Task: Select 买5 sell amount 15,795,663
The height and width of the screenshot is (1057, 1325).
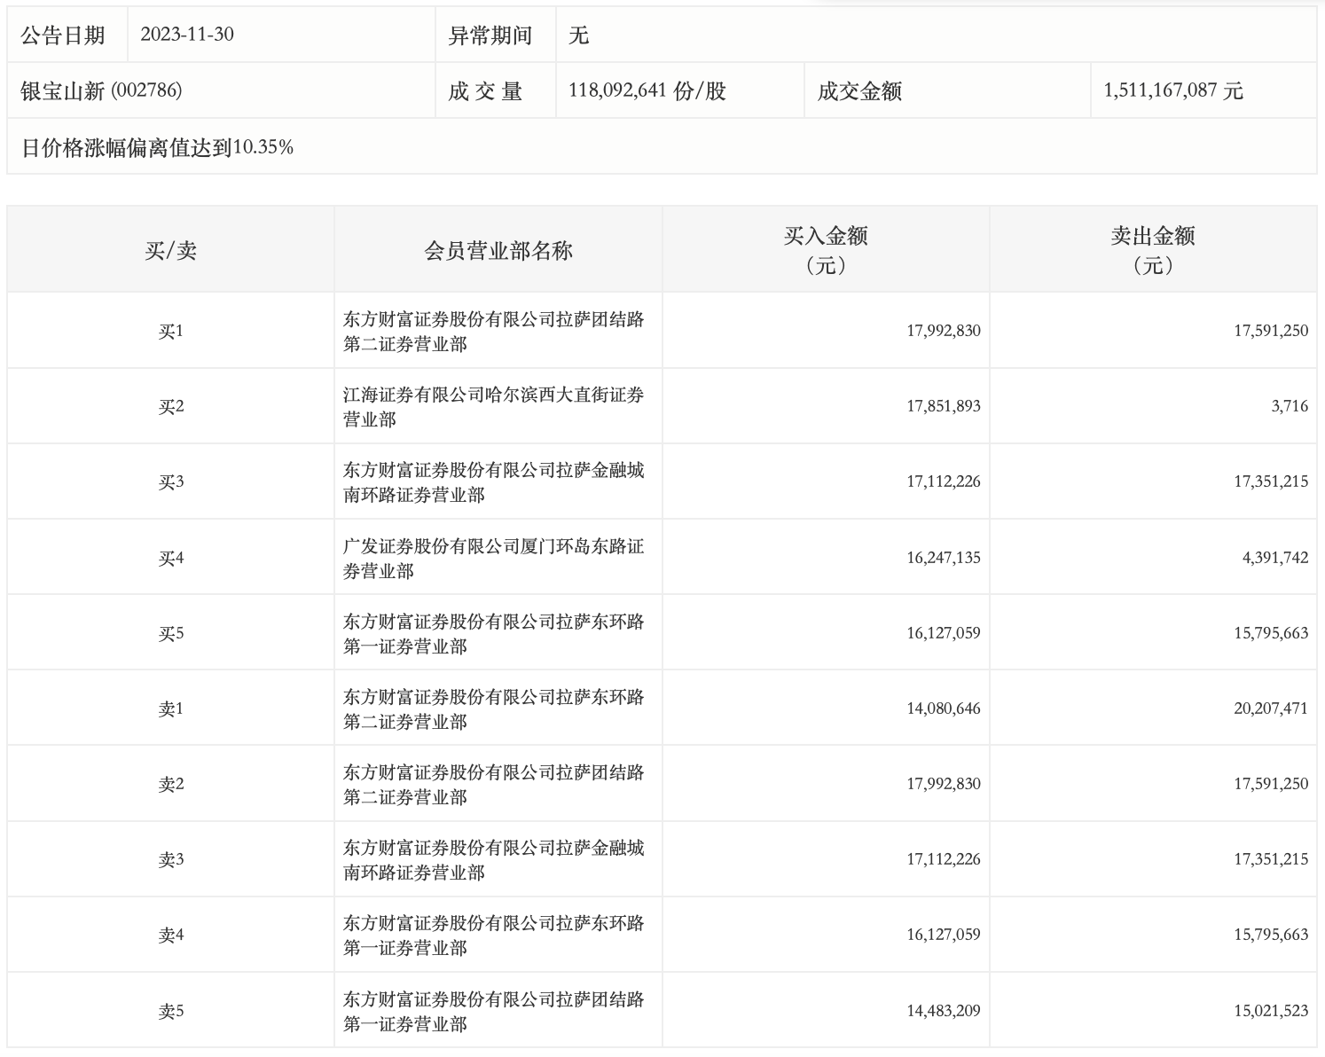Action: point(1271,633)
